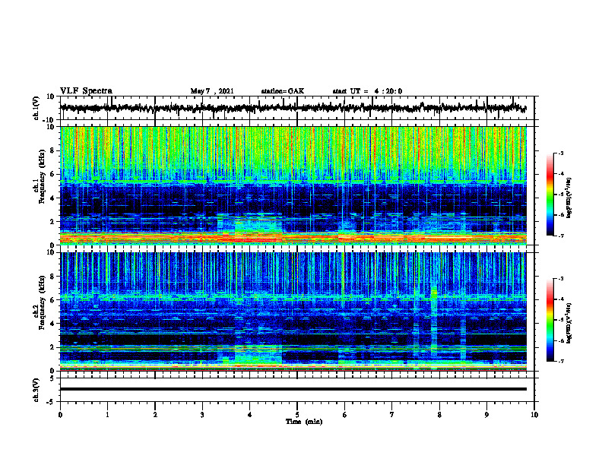Click the time axis tick label "0"

[60, 415]
